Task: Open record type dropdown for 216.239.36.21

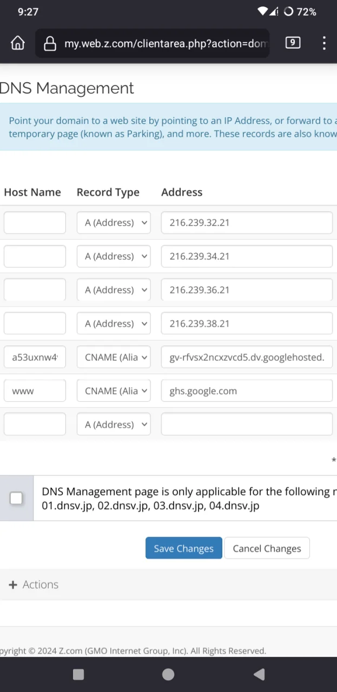Action: [x=114, y=290]
